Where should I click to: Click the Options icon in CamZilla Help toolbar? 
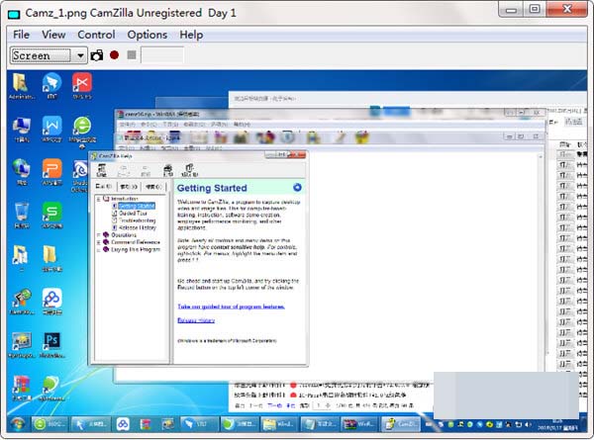[x=189, y=170]
